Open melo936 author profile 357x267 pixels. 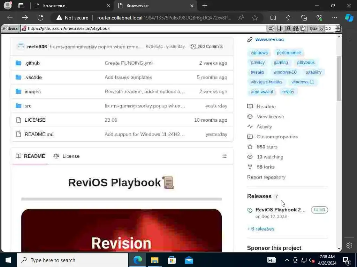click(x=37, y=47)
